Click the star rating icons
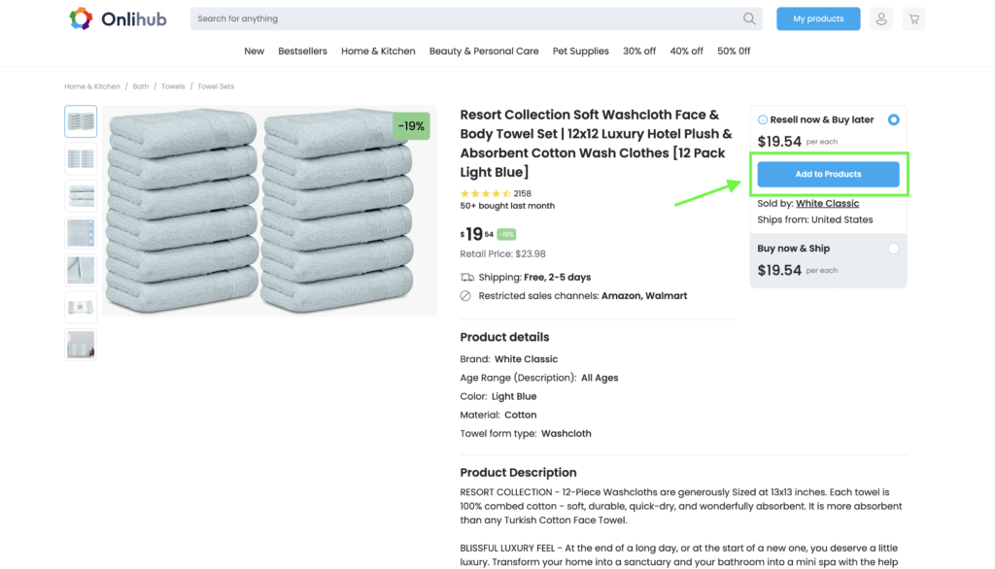 (485, 194)
